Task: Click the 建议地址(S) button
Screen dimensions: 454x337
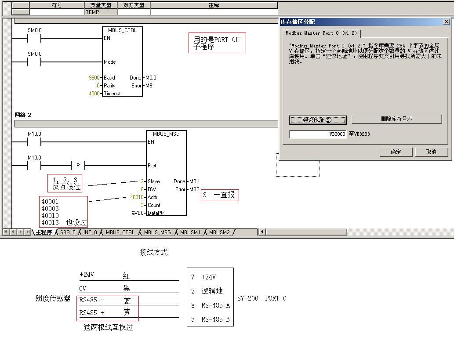Action: coord(318,120)
